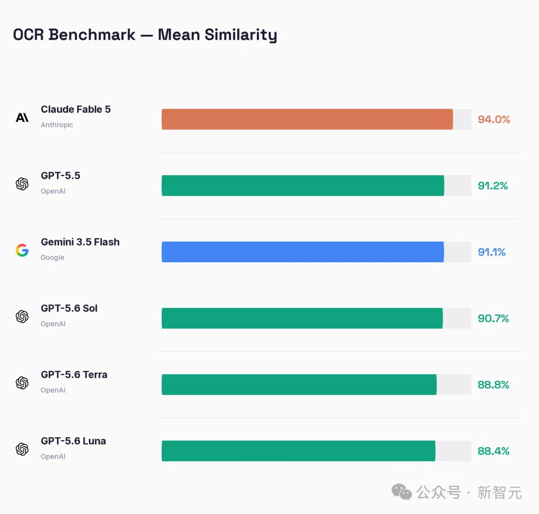The height and width of the screenshot is (514, 539).
Task: Click the OpenAI logo beside GPT-5.5
Action: [x=22, y=184]
